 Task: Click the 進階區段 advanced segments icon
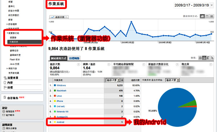4,111
